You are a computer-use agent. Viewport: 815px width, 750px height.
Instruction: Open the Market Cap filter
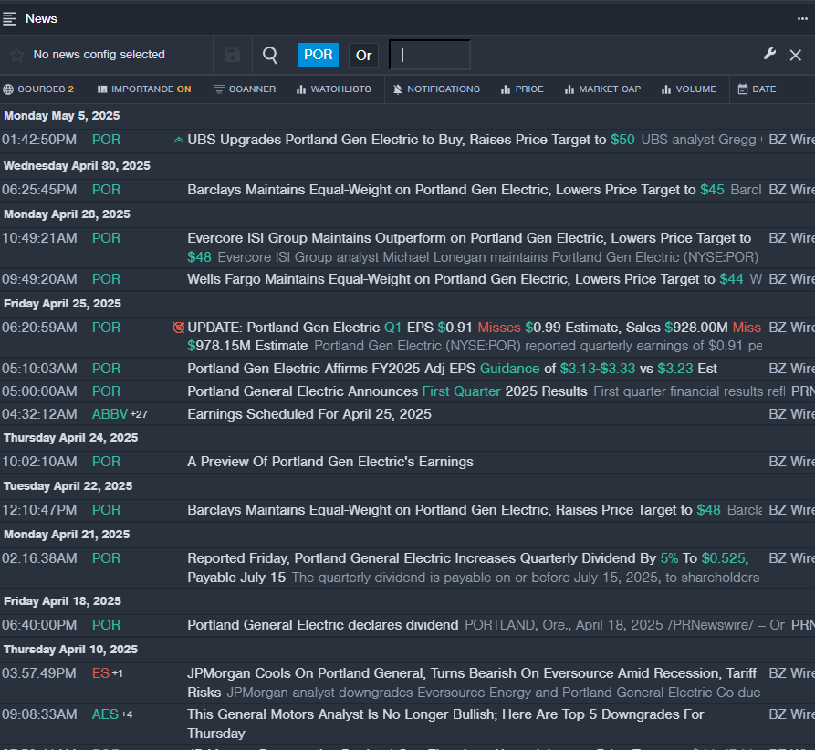(x=603, y=89)
